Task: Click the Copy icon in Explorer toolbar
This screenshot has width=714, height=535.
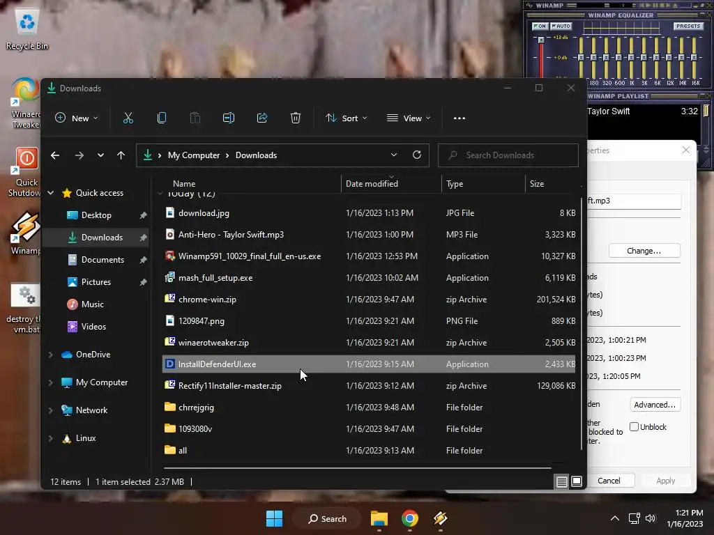Action: (162, 118)
